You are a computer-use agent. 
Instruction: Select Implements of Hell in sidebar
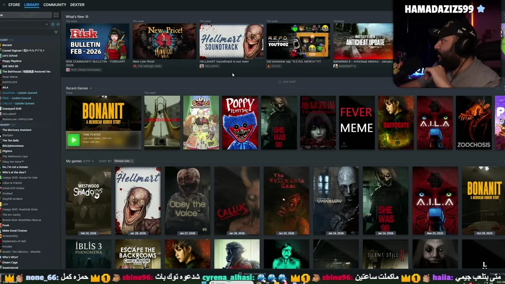click(14, 241)
